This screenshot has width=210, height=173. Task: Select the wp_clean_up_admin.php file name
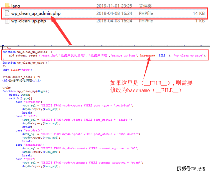pyautogui.click(x=36, y=13)
